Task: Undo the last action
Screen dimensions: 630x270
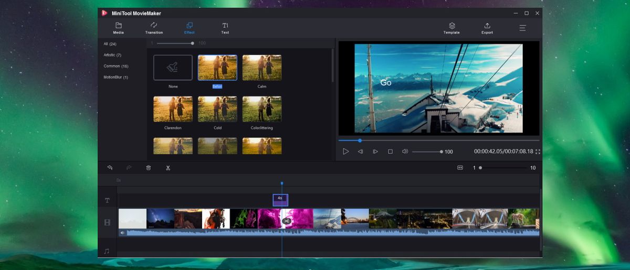Action: pos(110,168)
